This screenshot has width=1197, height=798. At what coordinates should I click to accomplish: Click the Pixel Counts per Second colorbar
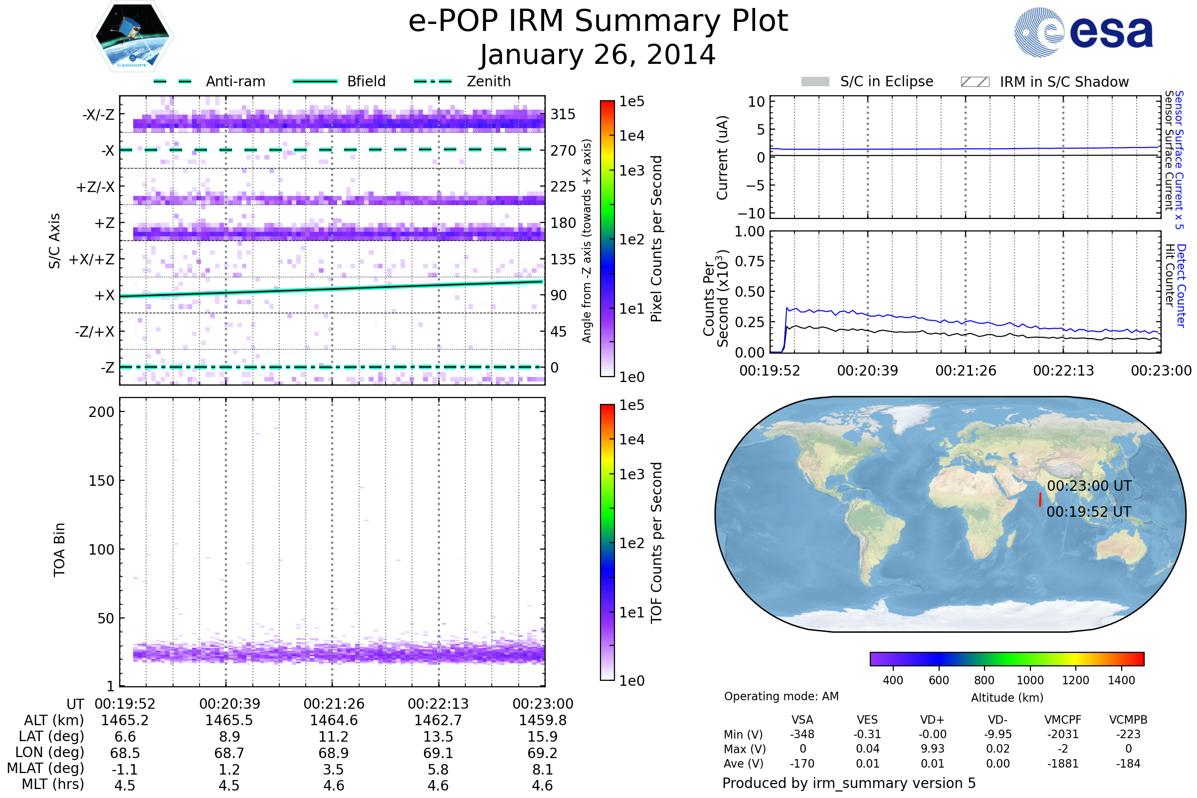click(607, 238)
